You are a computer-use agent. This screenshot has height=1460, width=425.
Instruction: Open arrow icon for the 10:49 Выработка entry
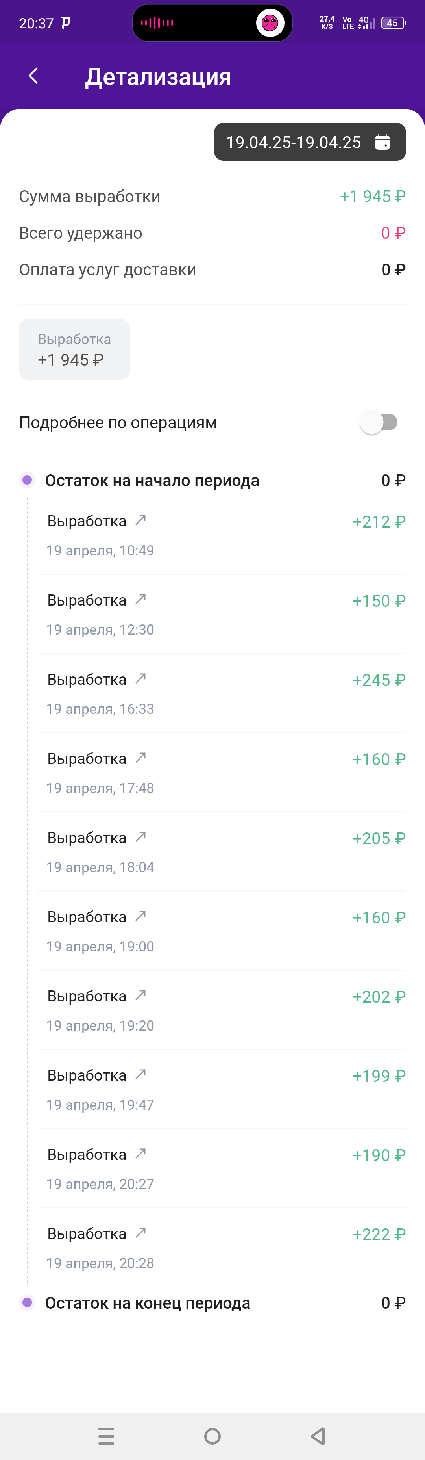[141, 520]
